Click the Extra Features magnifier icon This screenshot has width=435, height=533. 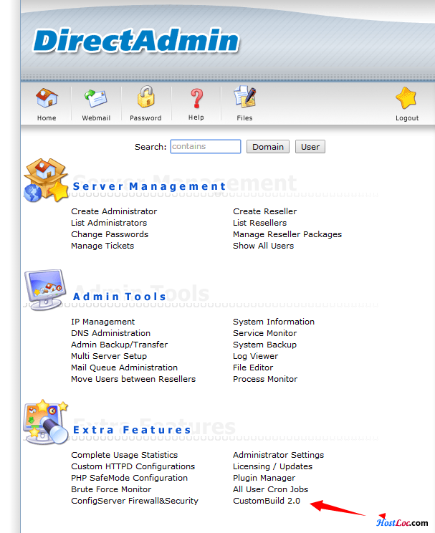pyautogui.click(x=46, y=422)
